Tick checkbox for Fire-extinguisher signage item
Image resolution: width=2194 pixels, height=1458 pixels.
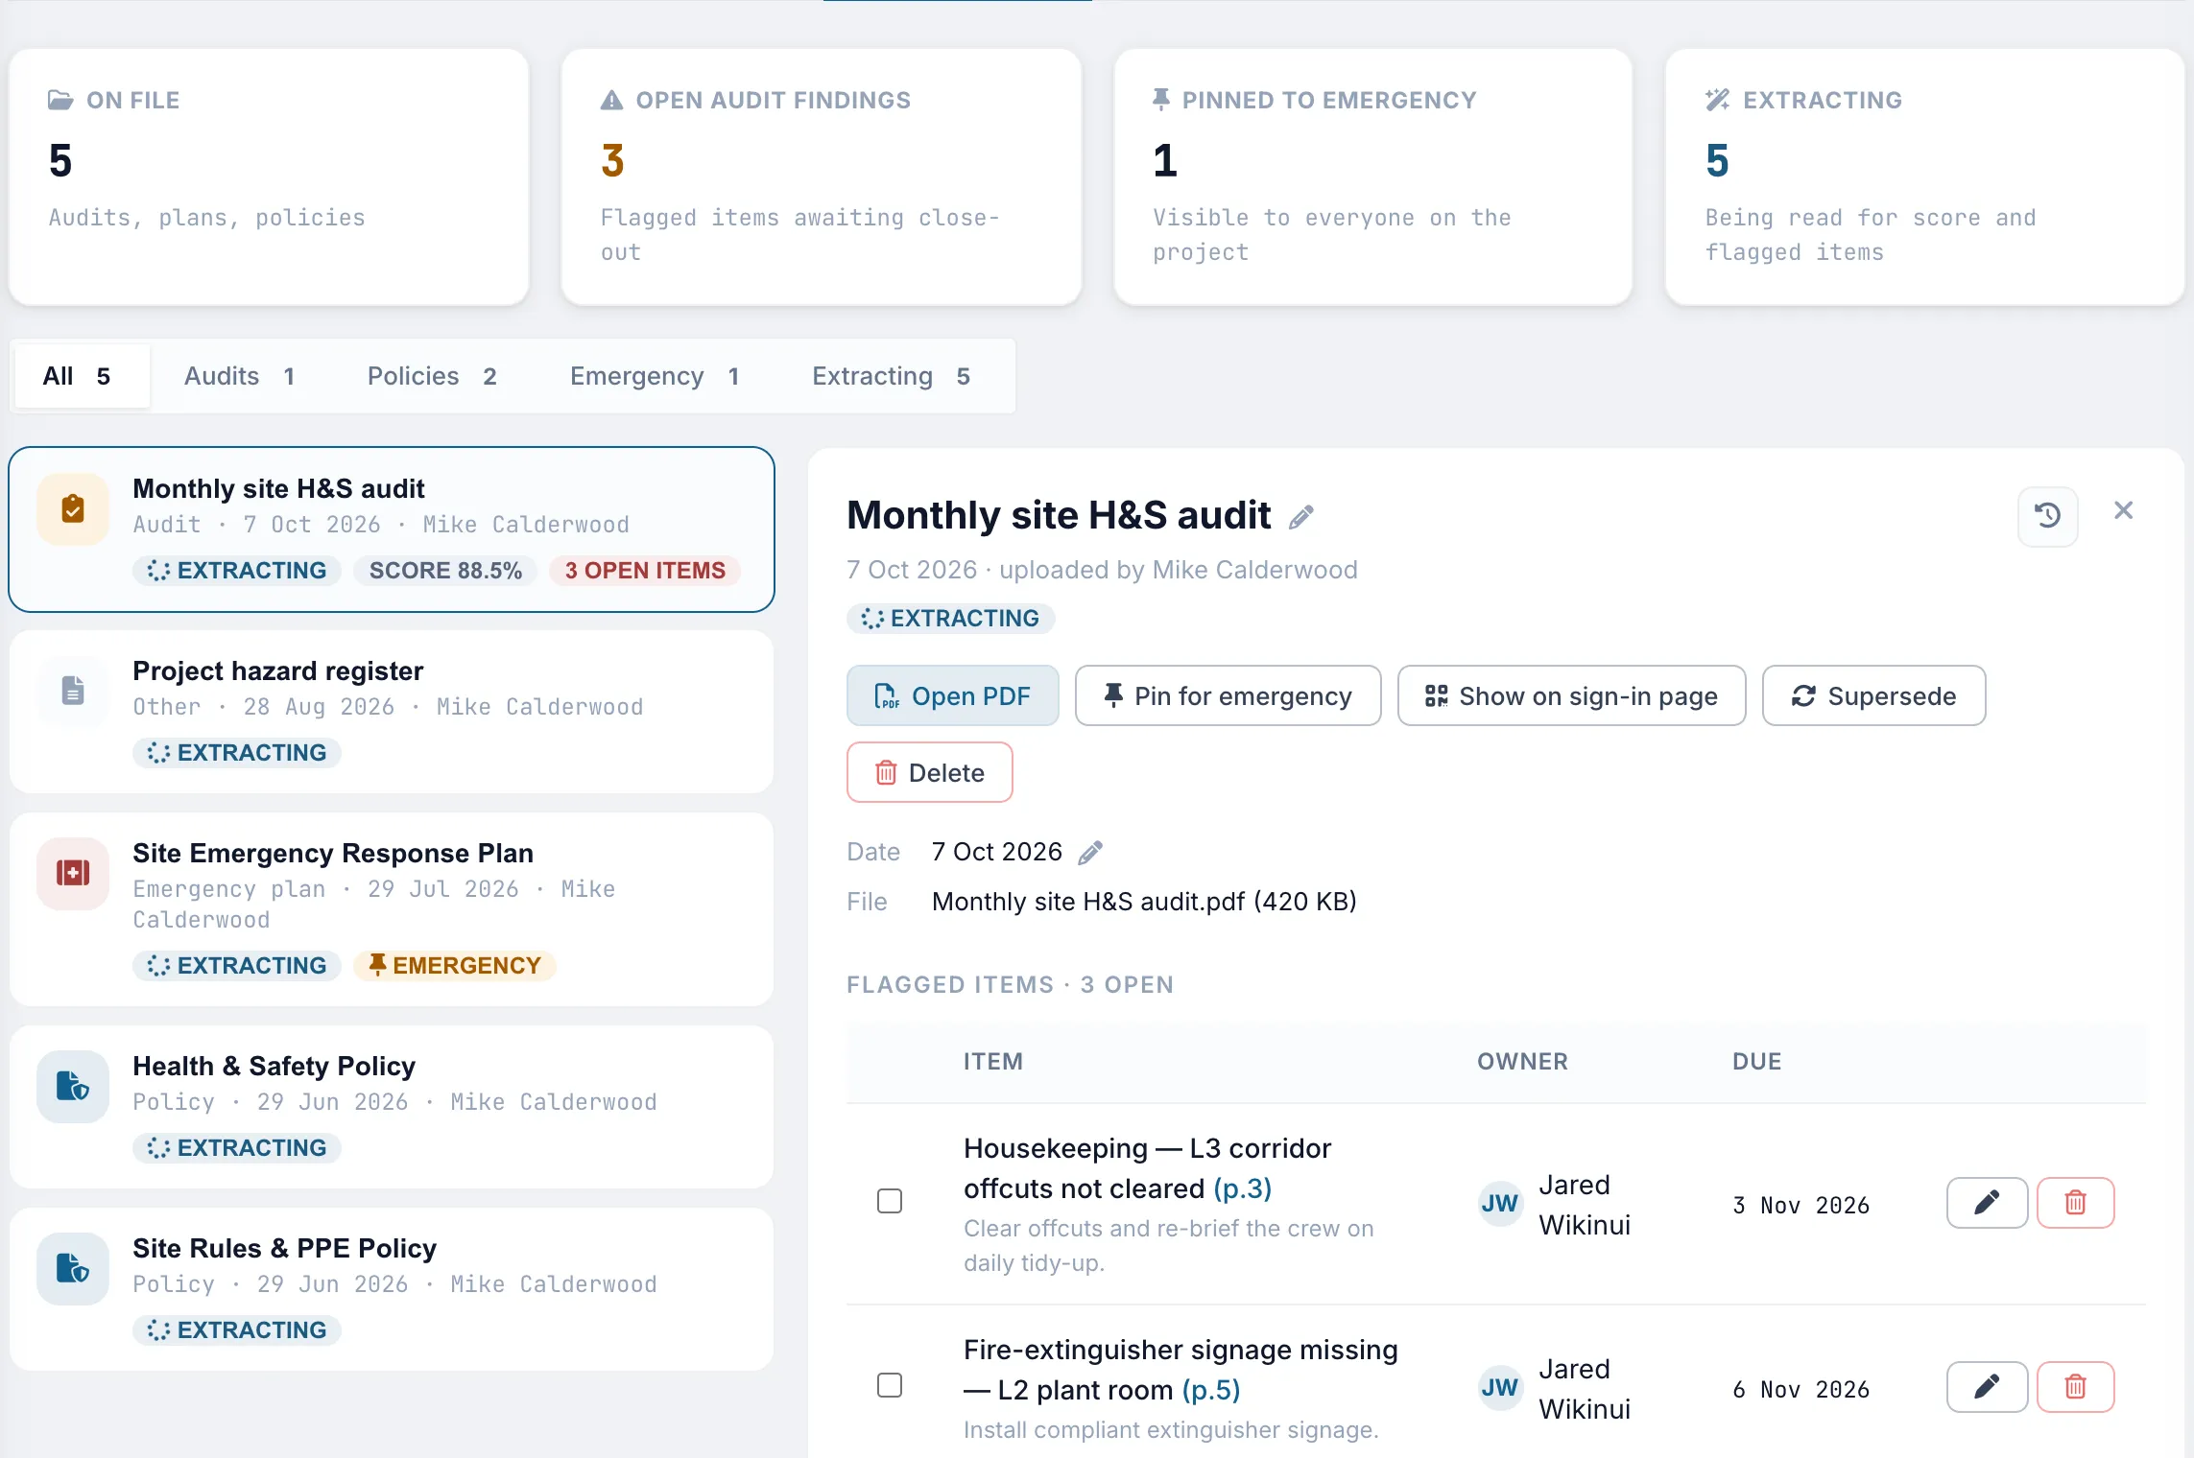click(x=890, y=1386)
